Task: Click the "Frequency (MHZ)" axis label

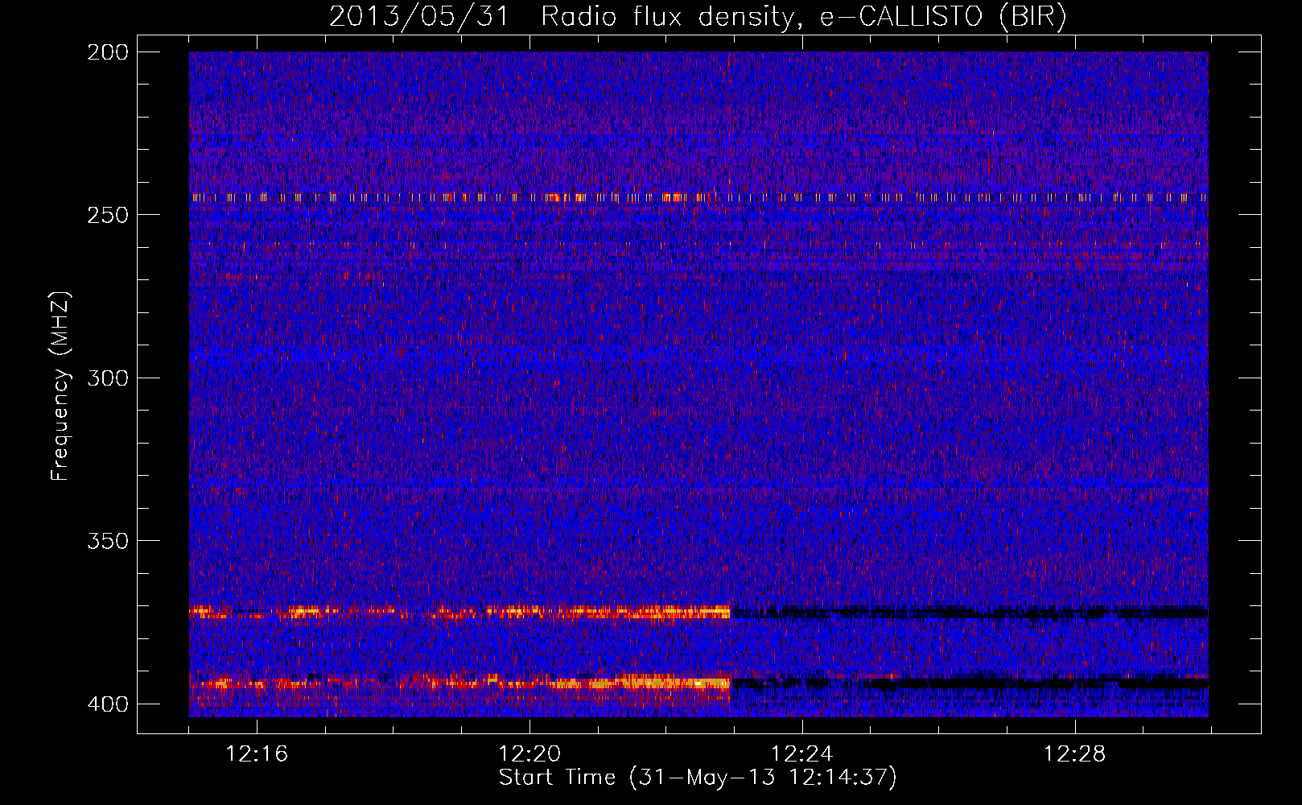Action: click(60, 386)
